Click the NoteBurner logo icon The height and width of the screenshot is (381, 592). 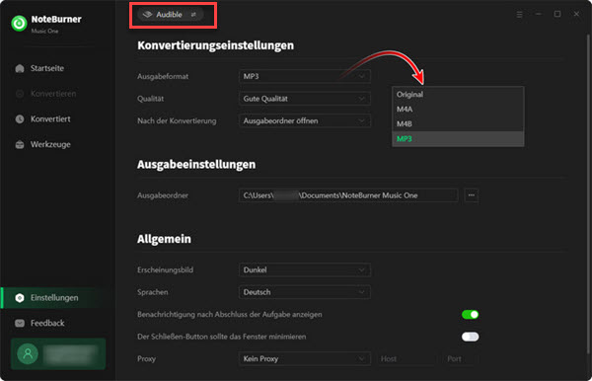19,23
